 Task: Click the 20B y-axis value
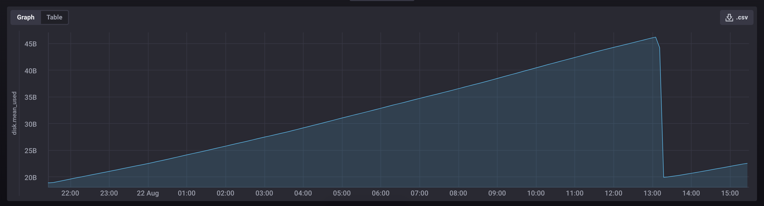click(30, 178)
